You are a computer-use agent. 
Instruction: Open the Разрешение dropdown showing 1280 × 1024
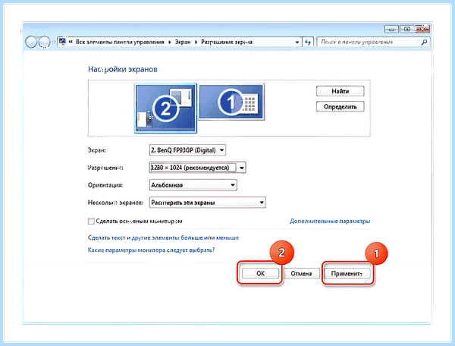point(197,168)
